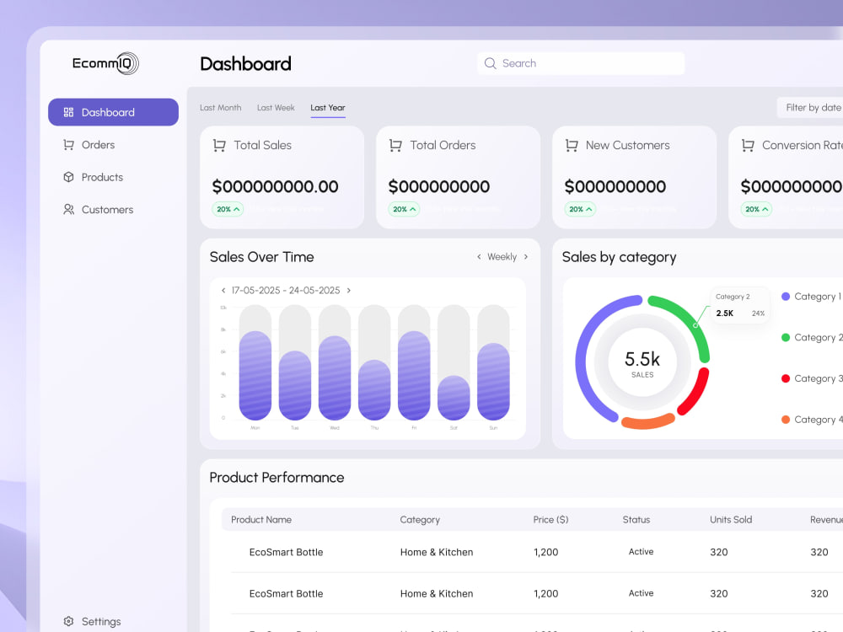Click into the Search field

581,63
